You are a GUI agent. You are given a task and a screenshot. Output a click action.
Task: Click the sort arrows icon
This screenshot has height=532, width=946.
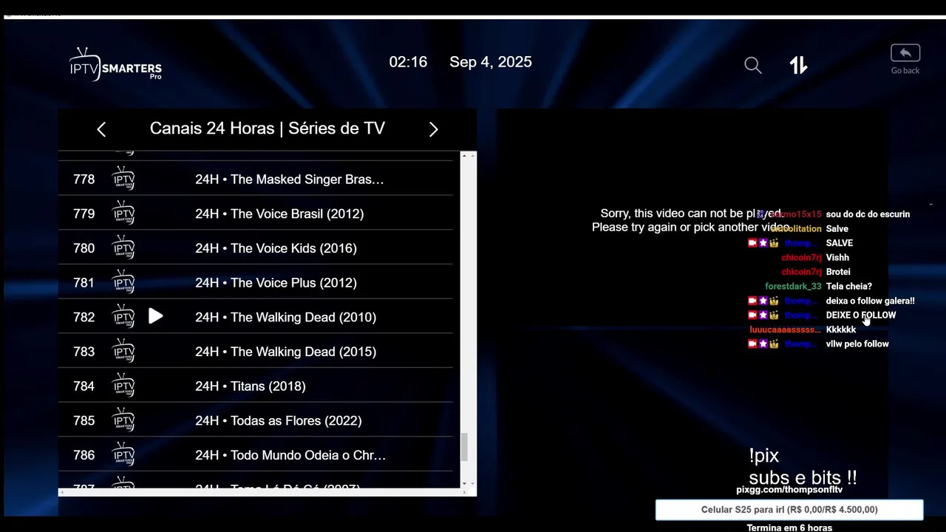798,65
